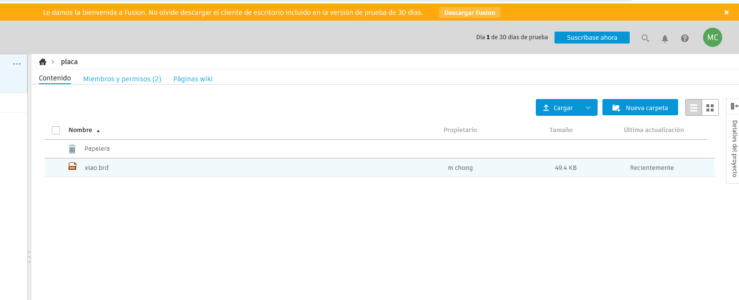Create a folder with Nueva carpeta
Image resolution: width=739 pixels, height=300 pixels.
pos(640,108)
